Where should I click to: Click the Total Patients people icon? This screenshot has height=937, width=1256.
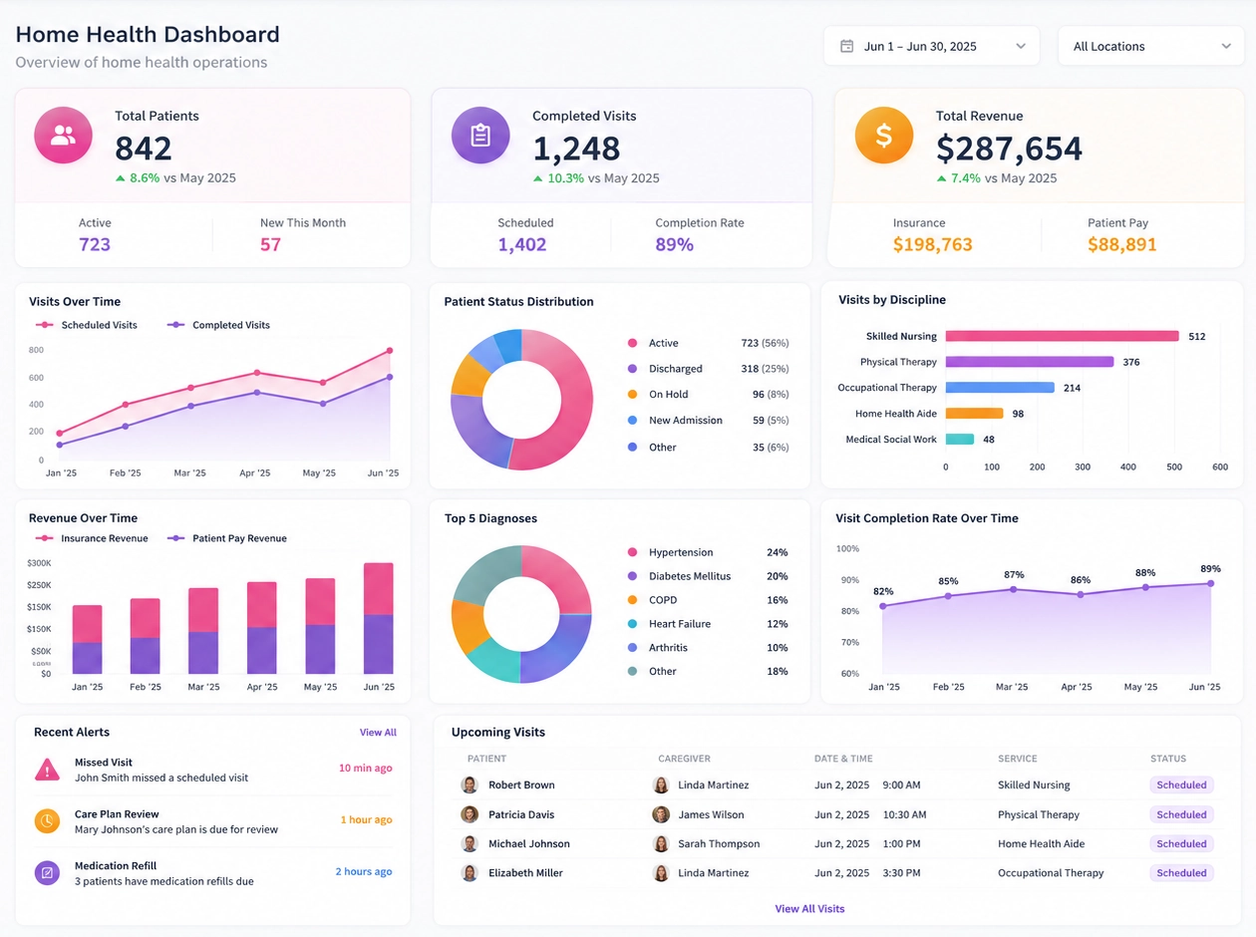click(63, 136)
